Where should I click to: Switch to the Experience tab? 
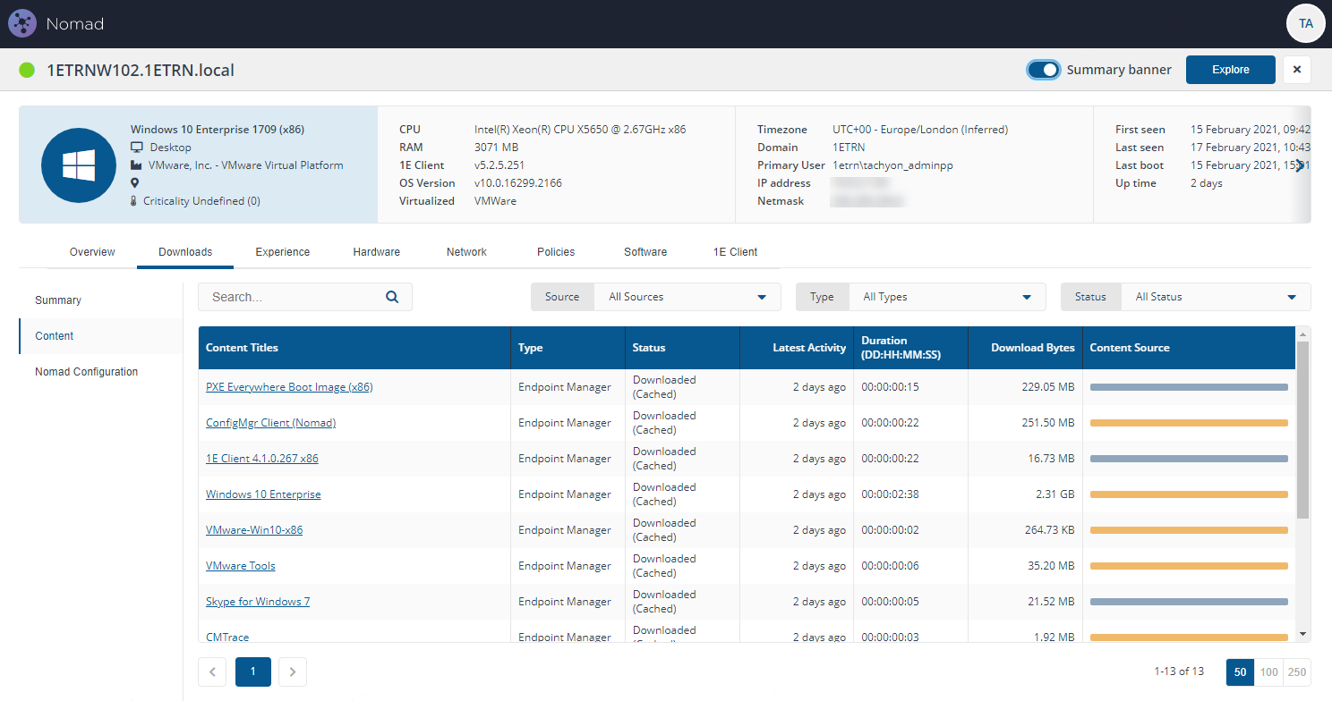[283, 252]
